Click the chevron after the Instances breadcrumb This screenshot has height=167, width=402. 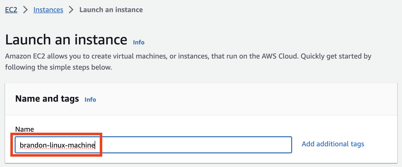pyautogui.click(x=71, y=10)
